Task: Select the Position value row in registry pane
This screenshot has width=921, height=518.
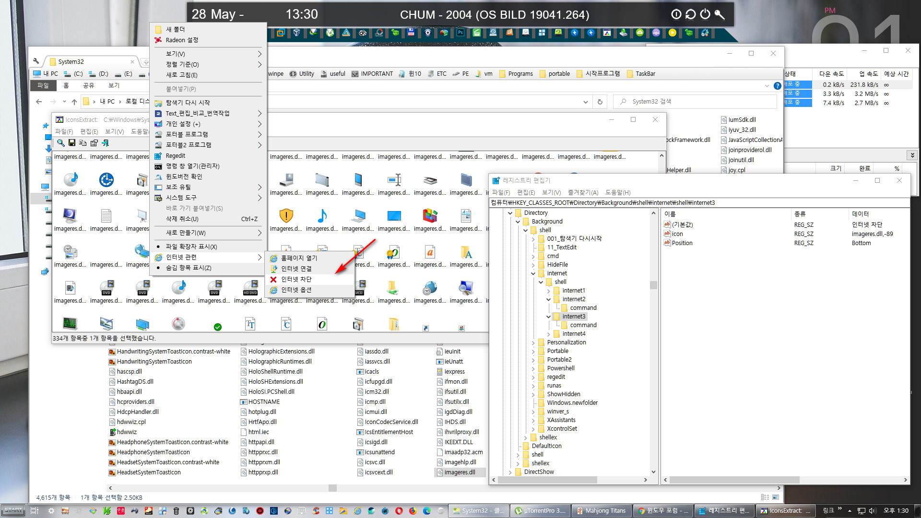Action: (785, 243)
